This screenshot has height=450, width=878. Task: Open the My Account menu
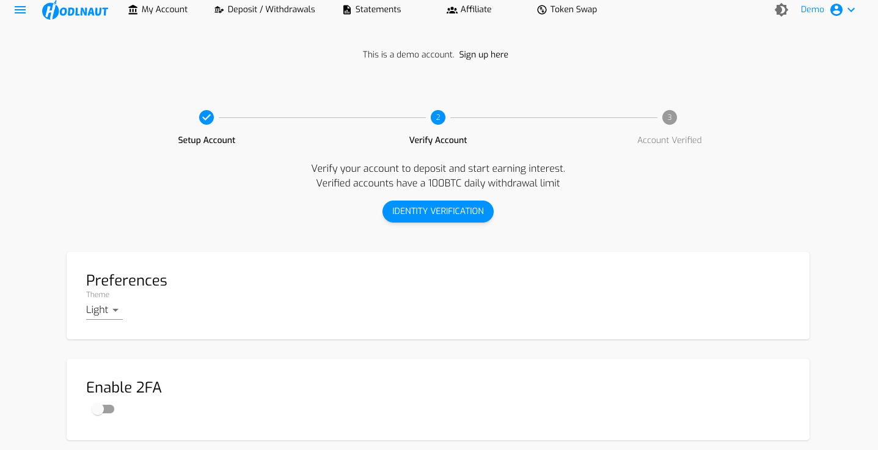click(158, 10)
